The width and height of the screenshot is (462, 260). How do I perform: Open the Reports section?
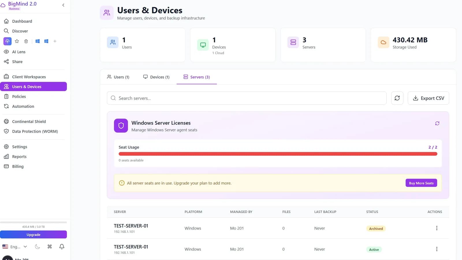[19, 157]
